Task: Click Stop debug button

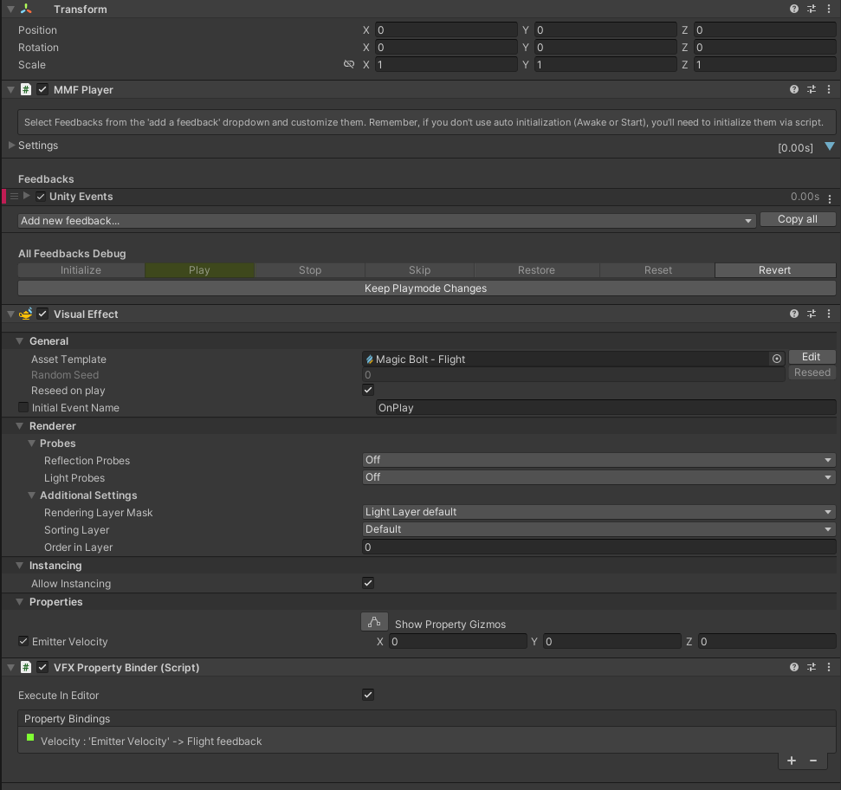Action: pos(310,269)
